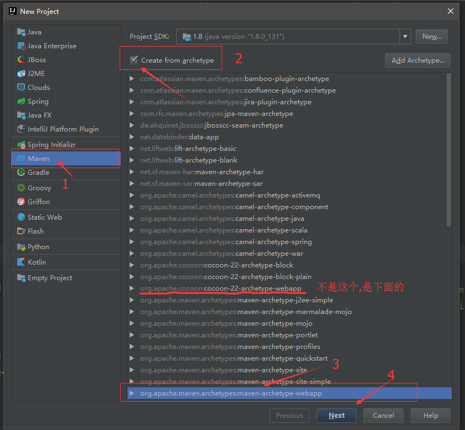Select the Static Web globe icon
This screenshot has width=465, height=430.
(x=21, y=217)
